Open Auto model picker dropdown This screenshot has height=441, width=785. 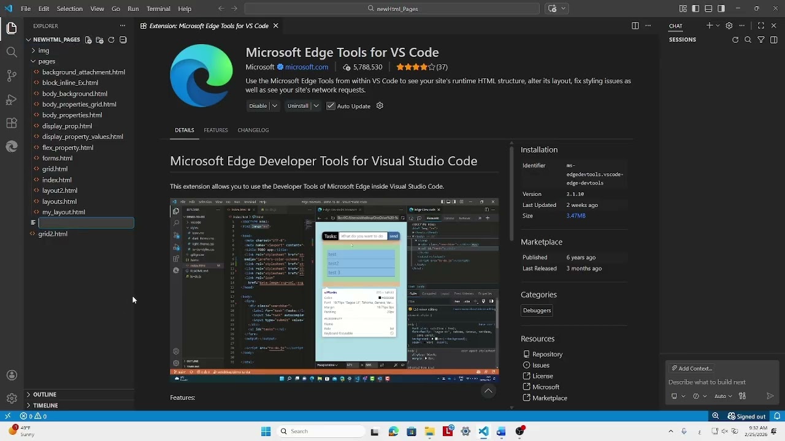coord(723,396)
